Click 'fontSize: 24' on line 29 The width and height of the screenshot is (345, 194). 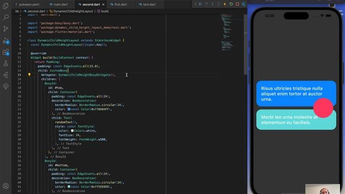(x=69, y=135)
